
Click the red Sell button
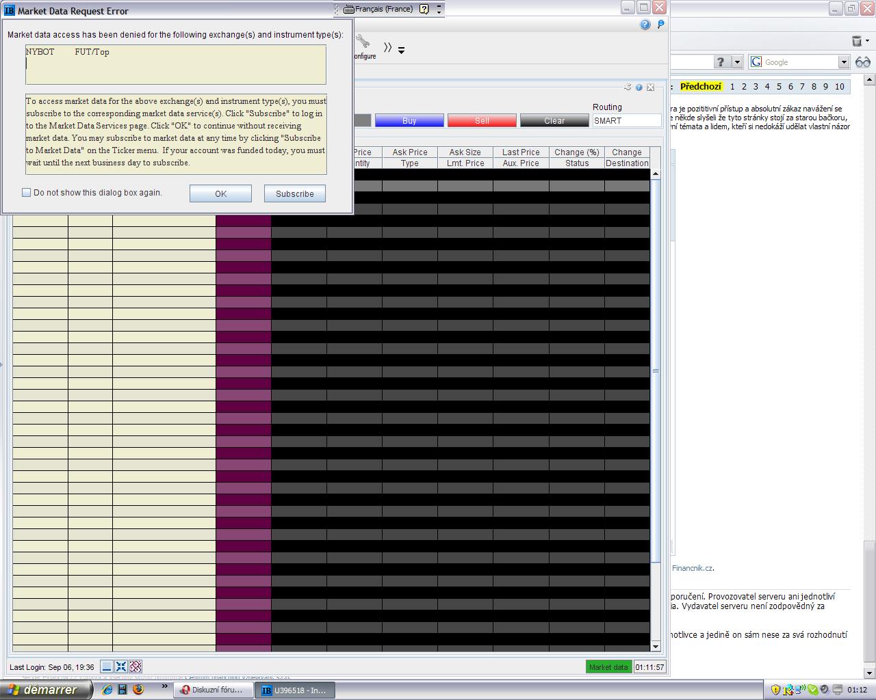(x=482, y=121)
